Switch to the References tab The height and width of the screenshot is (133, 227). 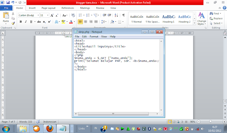(x=68, y=8)
